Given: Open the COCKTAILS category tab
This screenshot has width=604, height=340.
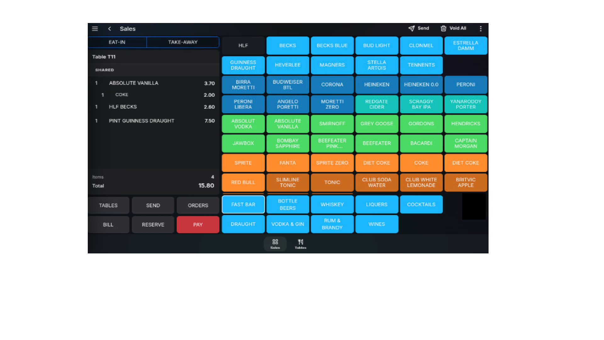Looking at the screenshot, I should tap(421, 205).
